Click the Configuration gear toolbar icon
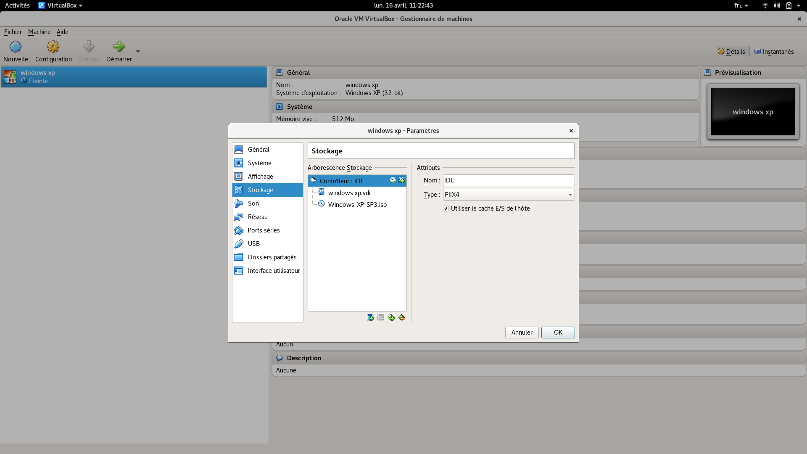 [53, 47]
